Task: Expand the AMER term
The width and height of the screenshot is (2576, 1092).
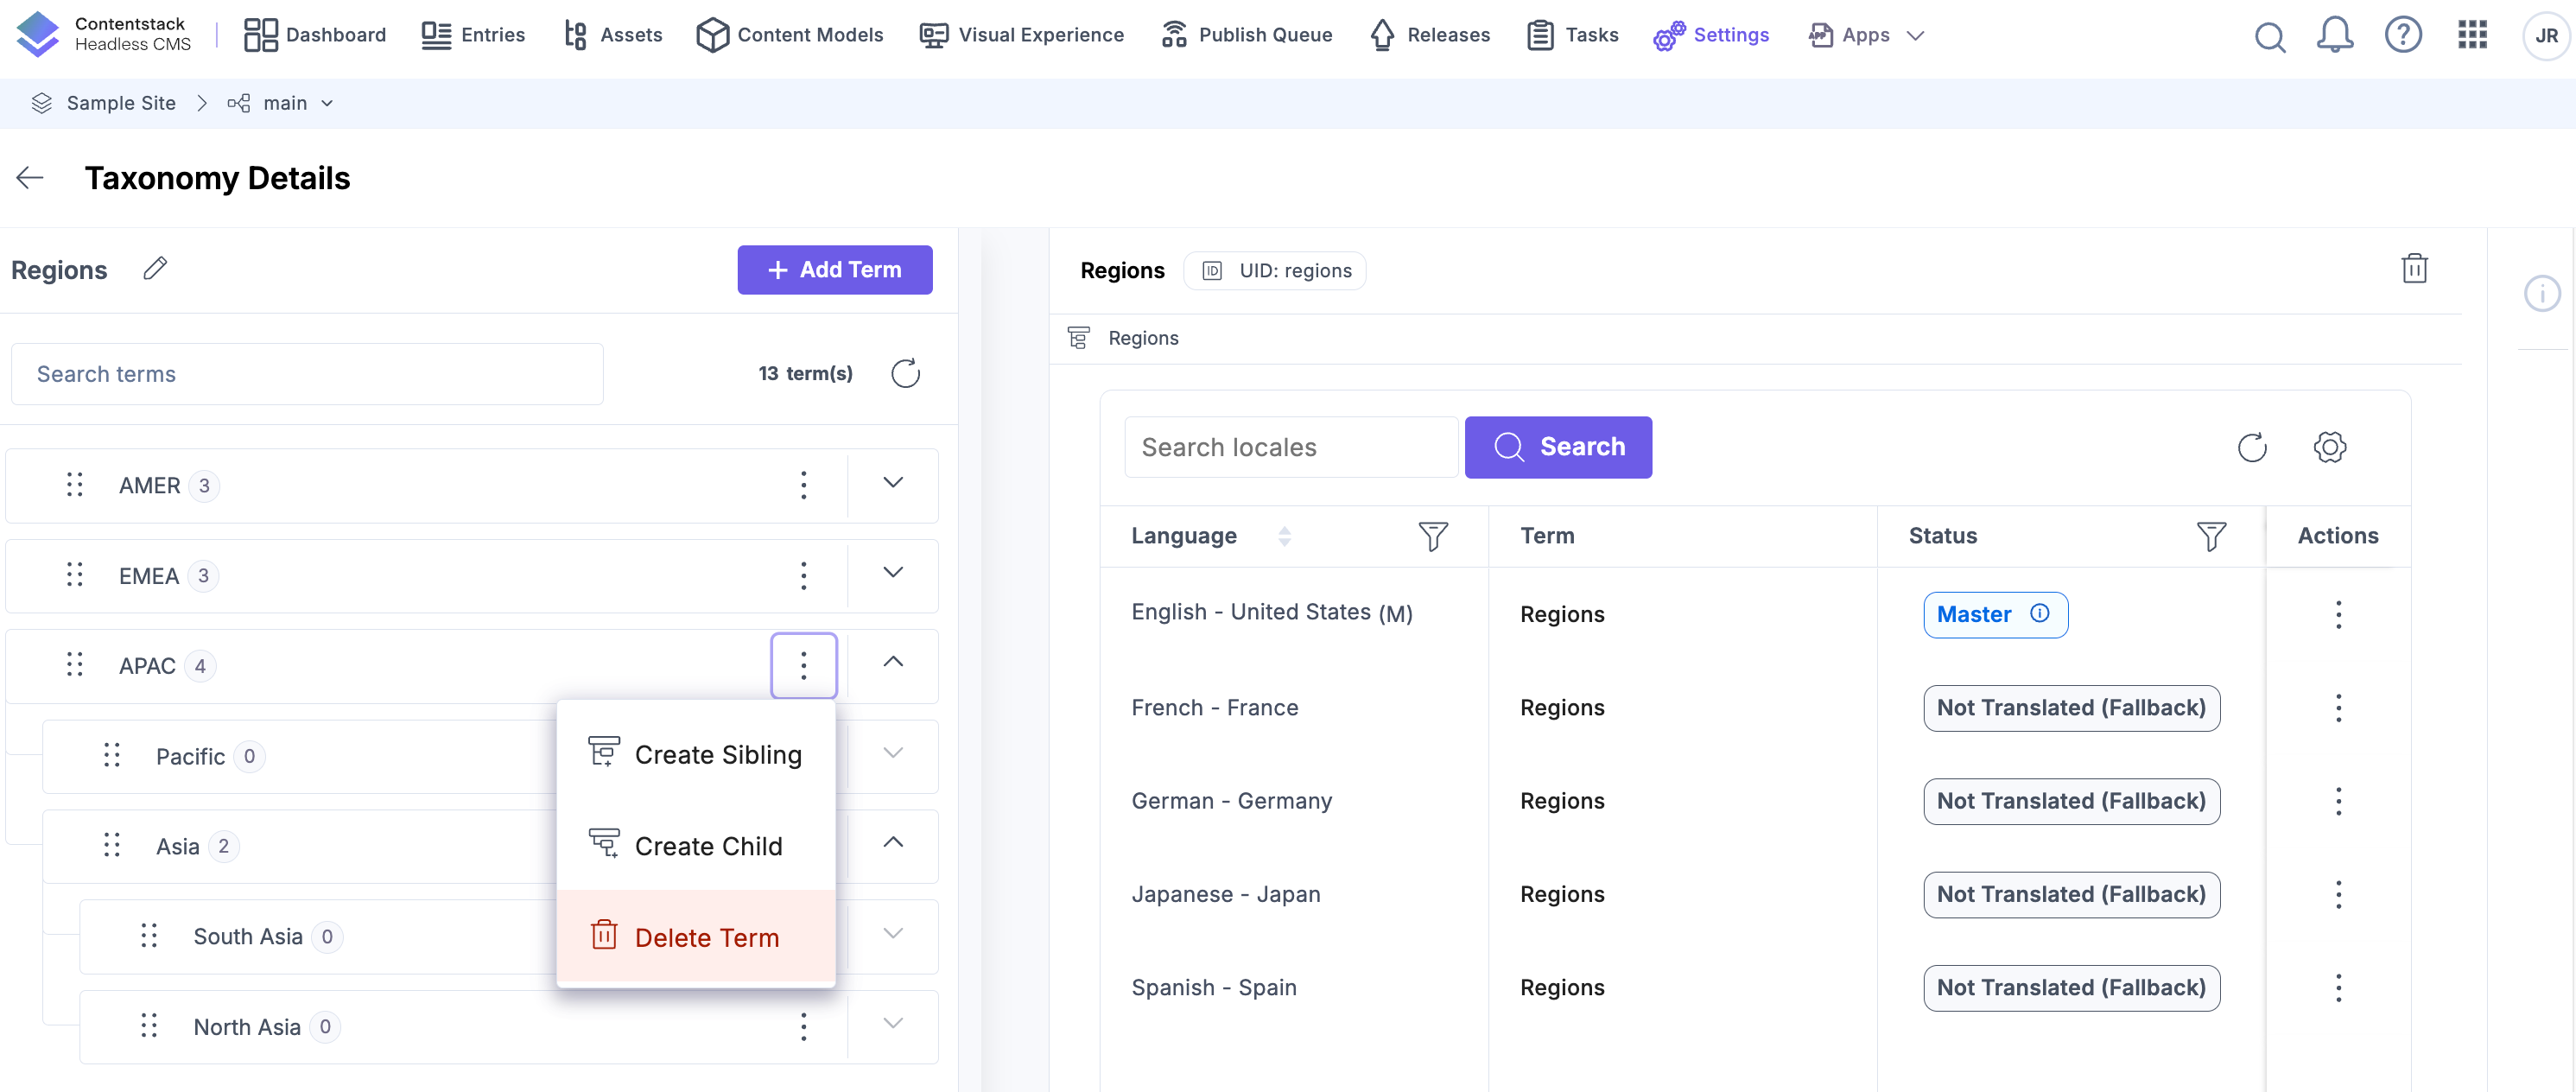Action: pos(892,484)
